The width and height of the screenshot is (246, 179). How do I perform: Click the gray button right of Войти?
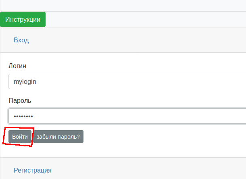58,137
